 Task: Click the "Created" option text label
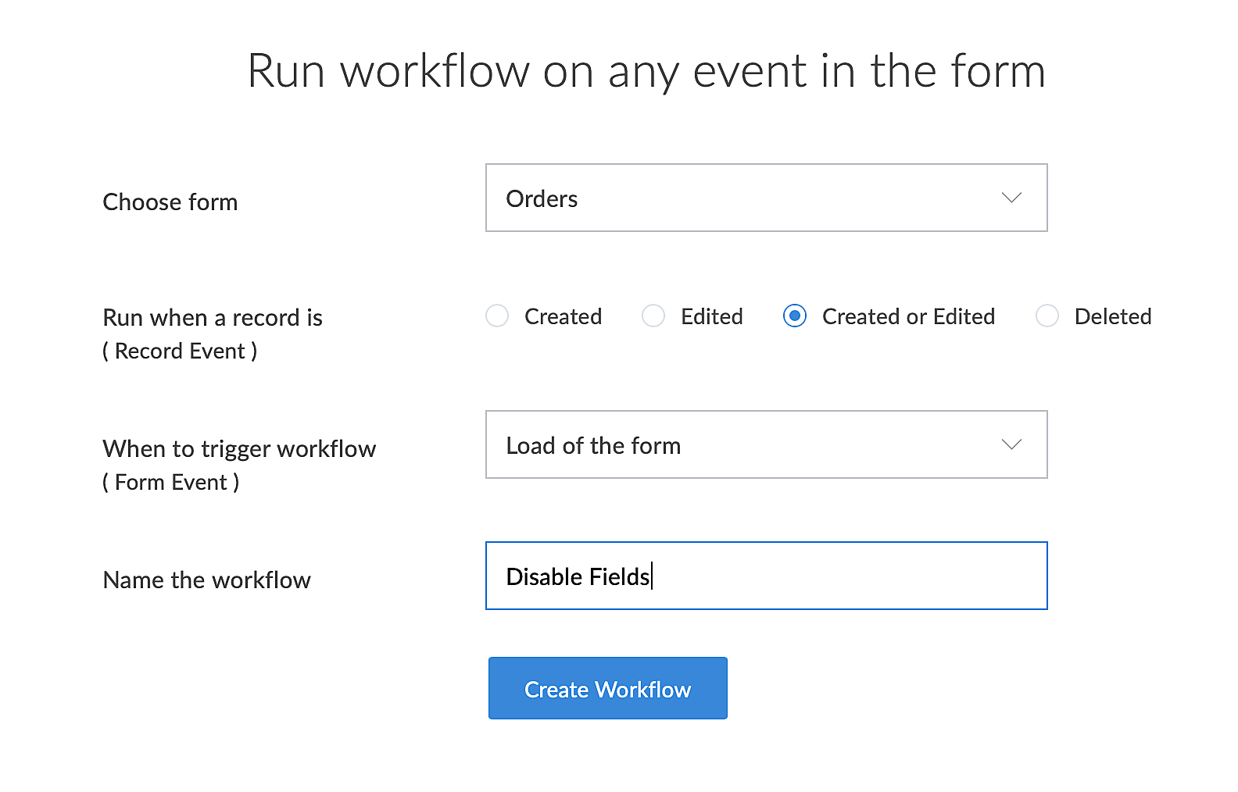[564, 316]
